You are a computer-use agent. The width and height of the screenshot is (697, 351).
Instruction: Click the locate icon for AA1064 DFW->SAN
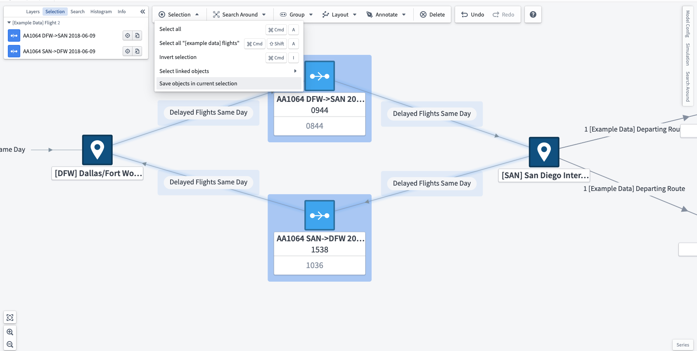[128, 35]
